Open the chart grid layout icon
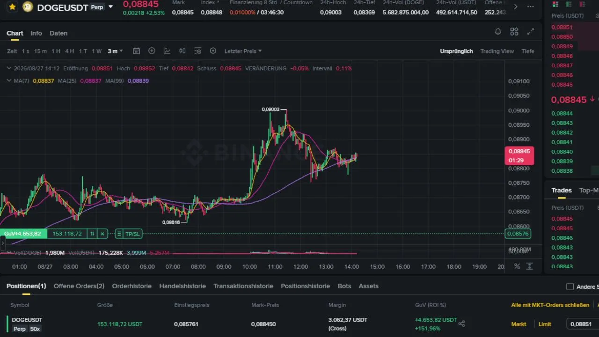The height and width of the screenshot is (337, 599). (514, 32)
